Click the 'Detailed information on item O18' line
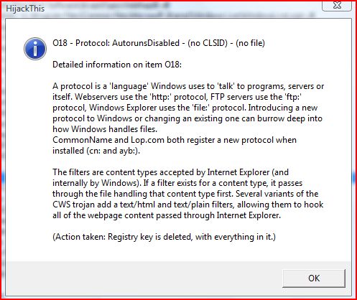Viewport: 357px width, 300px height. 117,65
